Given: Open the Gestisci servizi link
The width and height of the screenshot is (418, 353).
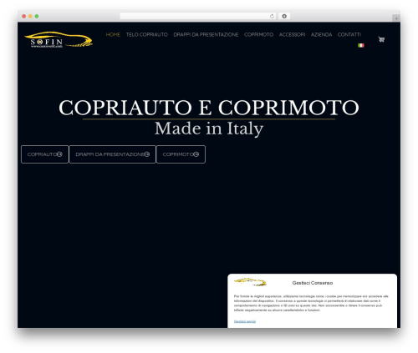Looking at the screenshot, I should 245,321.
